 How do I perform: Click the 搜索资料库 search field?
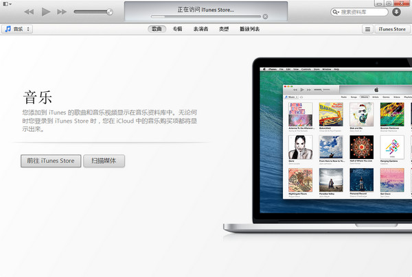click(x=359, y=12)
